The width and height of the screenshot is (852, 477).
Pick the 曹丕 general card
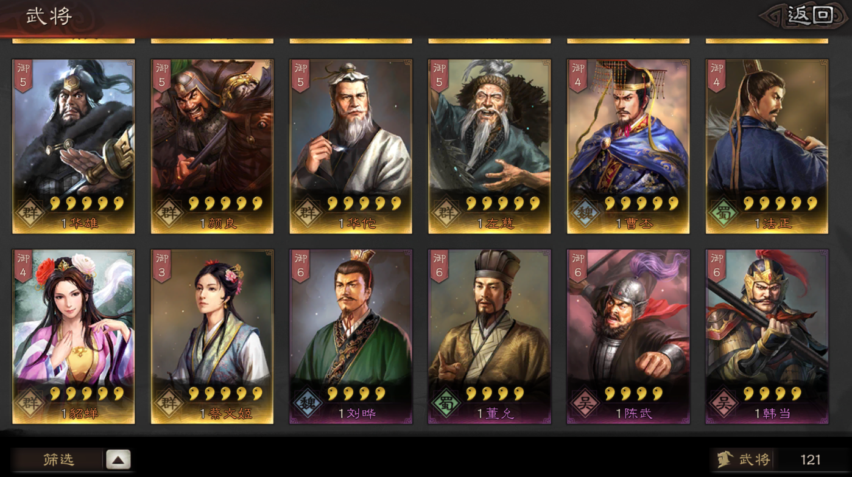[628, 146]
